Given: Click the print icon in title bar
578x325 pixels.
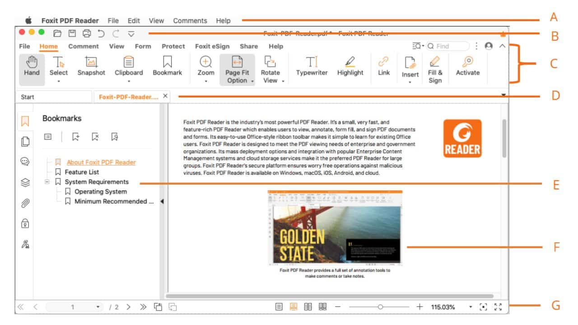Looking at the screenshot, I should pyautogui.click(x=87, y=33).
